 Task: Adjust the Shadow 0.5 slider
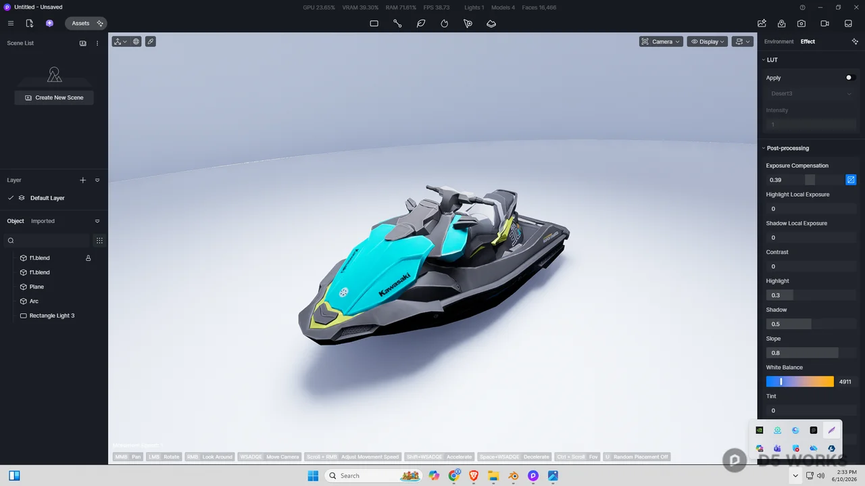[811, 324]
